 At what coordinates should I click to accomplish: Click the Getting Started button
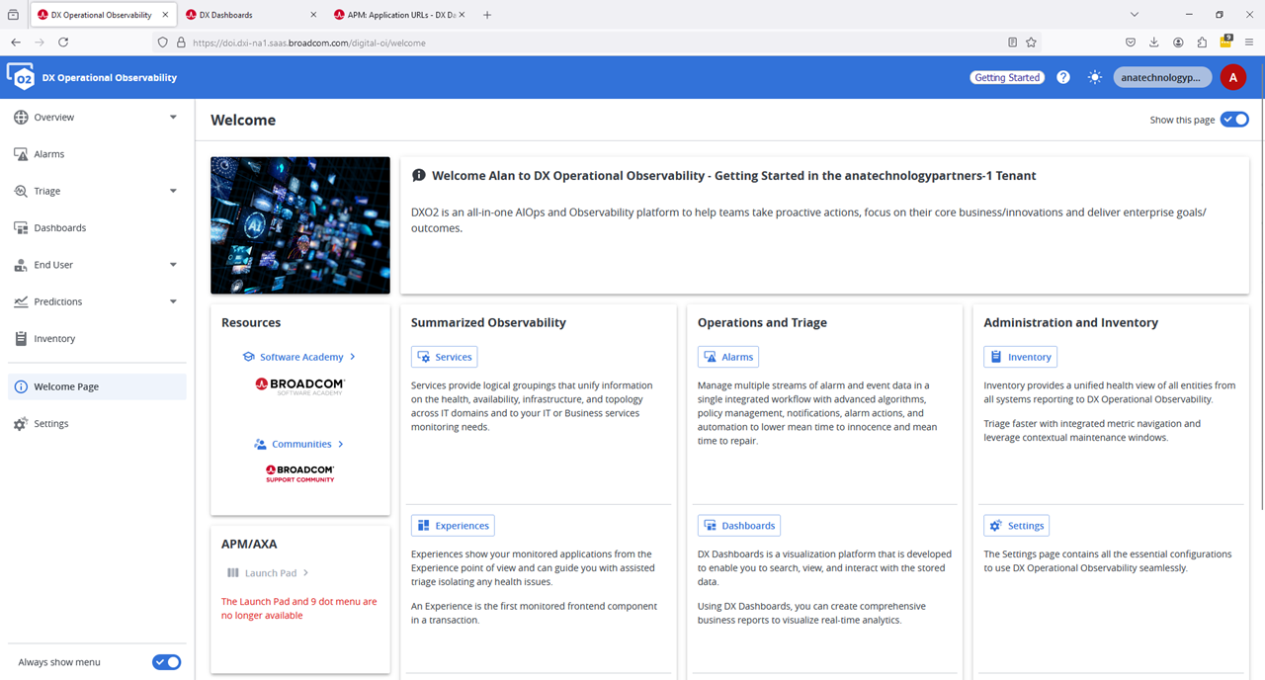pos(1006,77)
